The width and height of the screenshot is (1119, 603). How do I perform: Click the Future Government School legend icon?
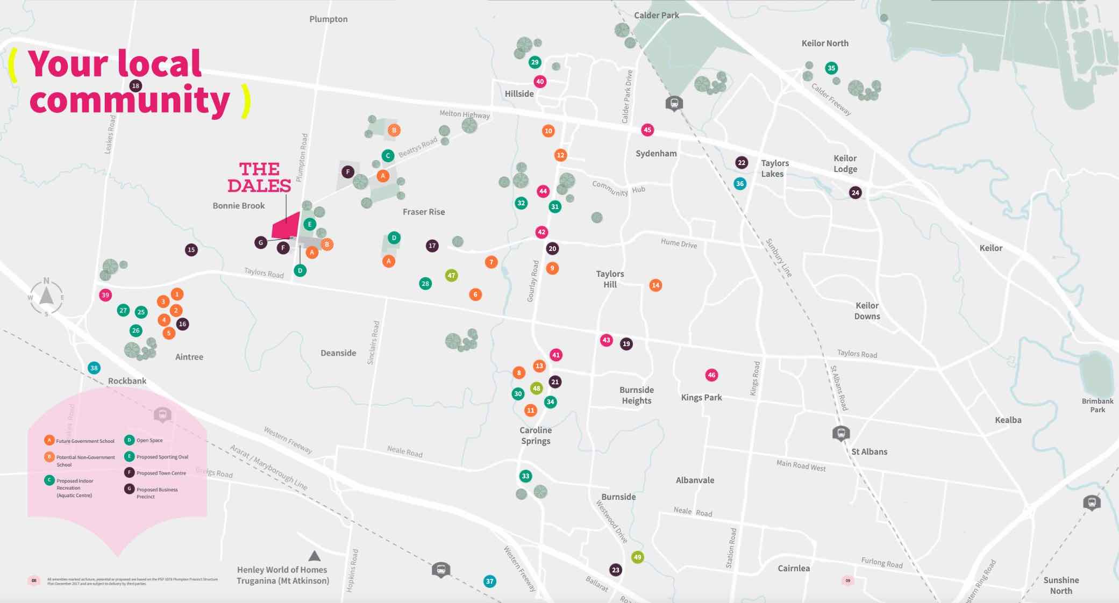(49, 440)
